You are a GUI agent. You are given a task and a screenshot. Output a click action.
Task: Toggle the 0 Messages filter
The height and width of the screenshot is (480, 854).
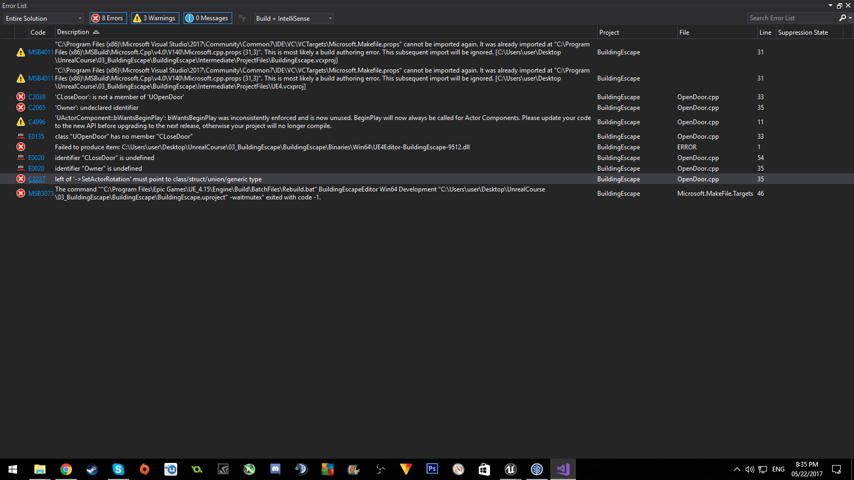tap(208, 18)
